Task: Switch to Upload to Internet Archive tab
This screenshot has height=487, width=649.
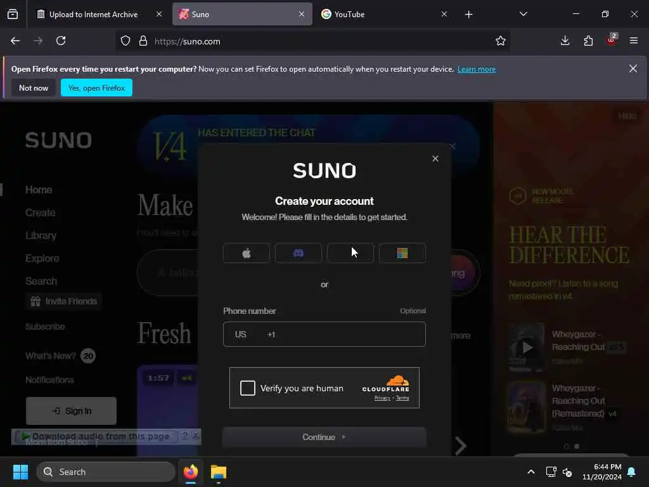Action: [93, 15]
